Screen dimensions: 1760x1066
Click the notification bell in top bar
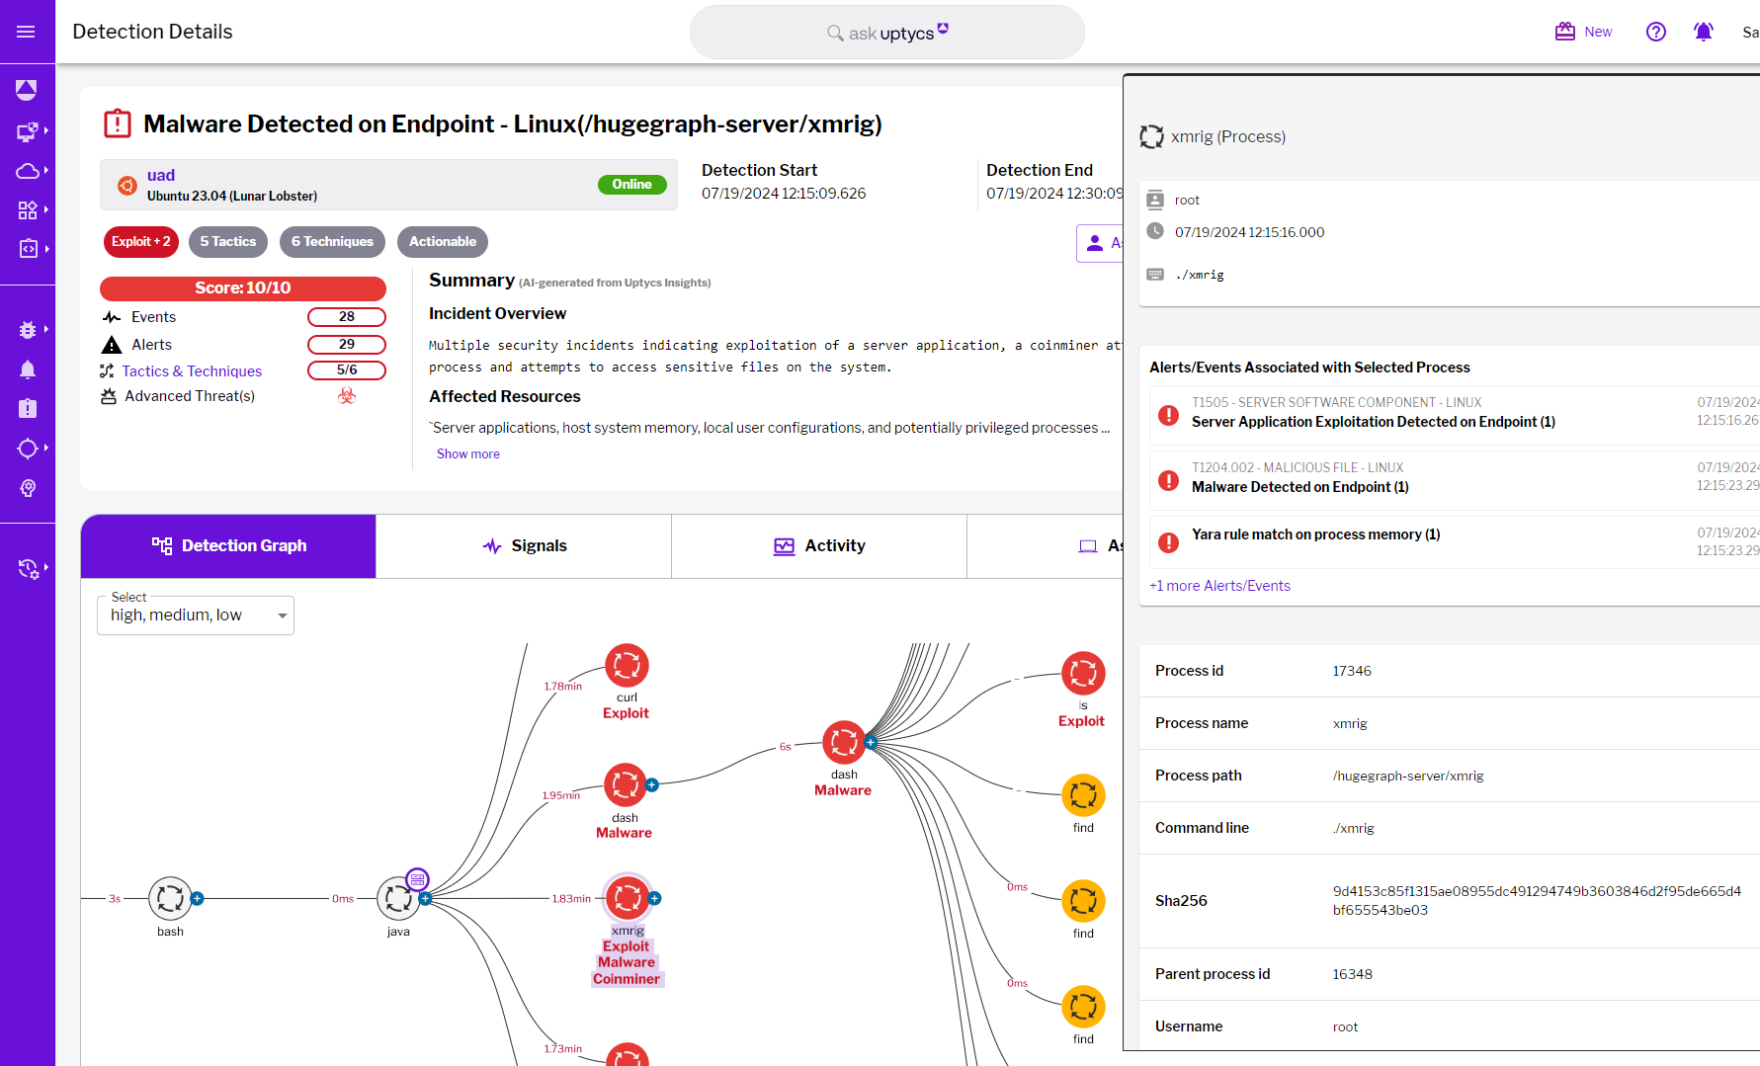click(x=1703, y=31)
